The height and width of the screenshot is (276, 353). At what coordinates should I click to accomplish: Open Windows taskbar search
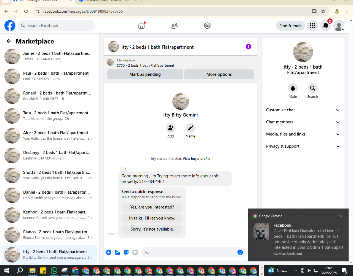point(20,270)
